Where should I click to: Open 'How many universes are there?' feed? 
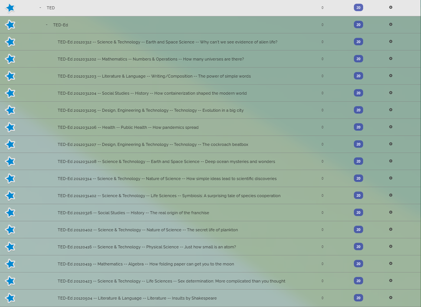pos(151,59)
